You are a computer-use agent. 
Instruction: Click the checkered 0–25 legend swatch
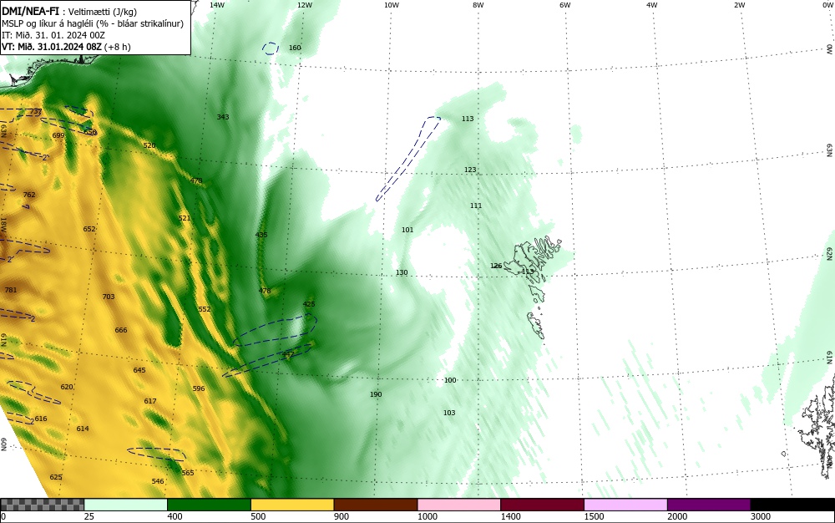coord(42,505)
